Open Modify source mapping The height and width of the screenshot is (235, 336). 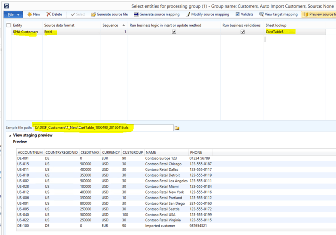point(208,14)
